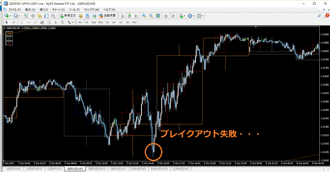This screenshot has width=330, height=172.
Task: Open the Templates icon
Action: pos(199,16)
